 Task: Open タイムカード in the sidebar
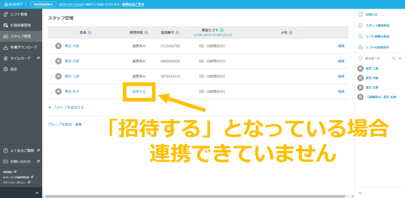21,58
